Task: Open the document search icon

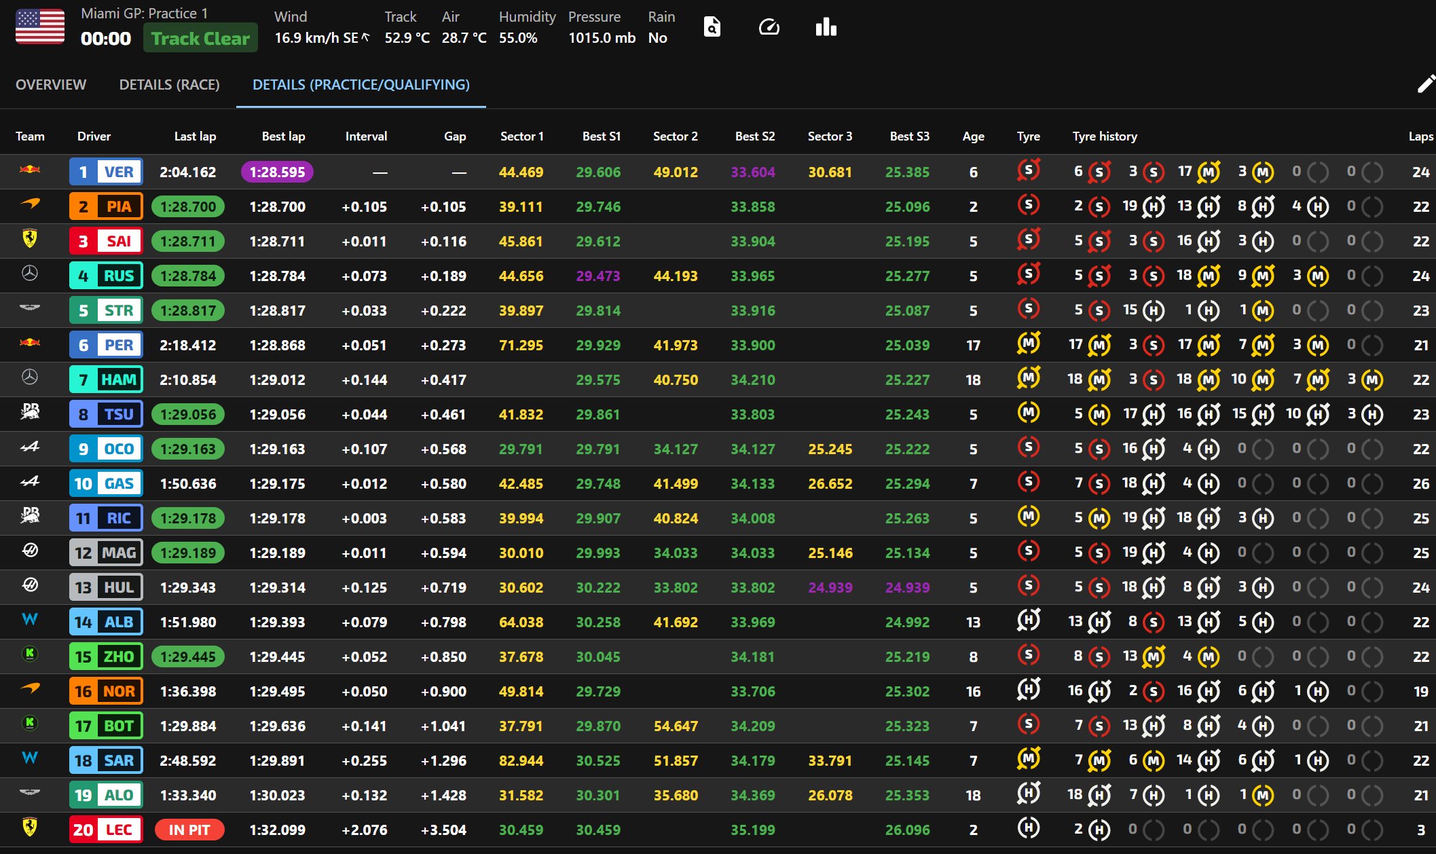Action: point(712,27)
